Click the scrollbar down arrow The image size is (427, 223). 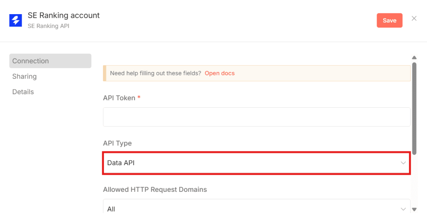click(x=414, y=209)
